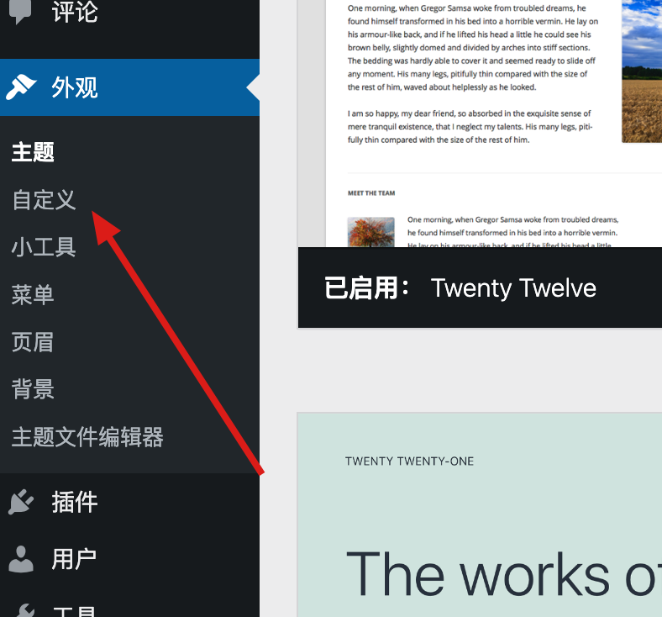Open 主题文件编辑器 submenu link

coord(87,437)
